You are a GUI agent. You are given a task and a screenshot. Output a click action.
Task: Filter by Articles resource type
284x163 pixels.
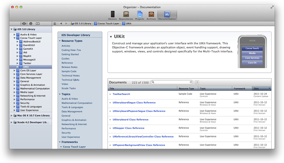point(66,46)
